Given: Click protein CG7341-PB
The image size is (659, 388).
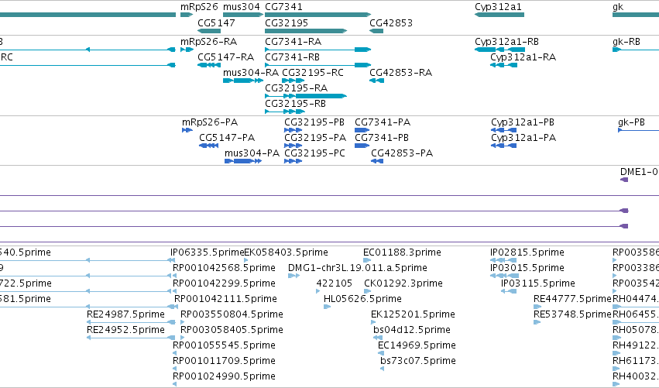Looking at the screenshot, I should coord(382,138).
